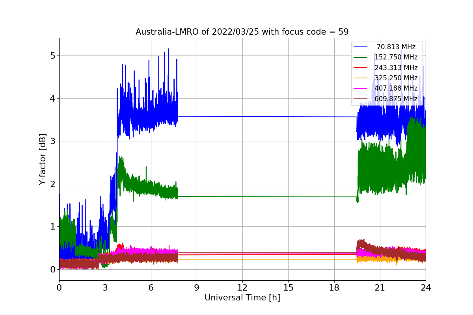
Task: Click the magenta legend line sample
Action: [361, 88]
